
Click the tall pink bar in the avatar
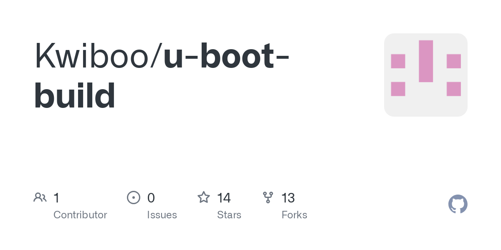click(426, 61)
